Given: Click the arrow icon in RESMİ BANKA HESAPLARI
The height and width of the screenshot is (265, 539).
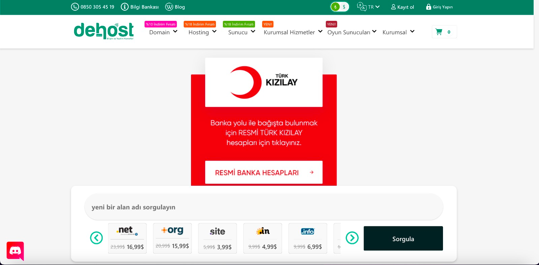Looking at the screenshot, I should coord(312,172).
